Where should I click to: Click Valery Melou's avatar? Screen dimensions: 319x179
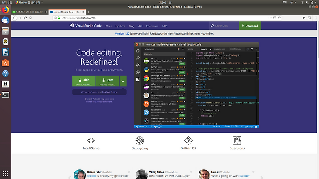pyautogui.click(x=142, y=174)
